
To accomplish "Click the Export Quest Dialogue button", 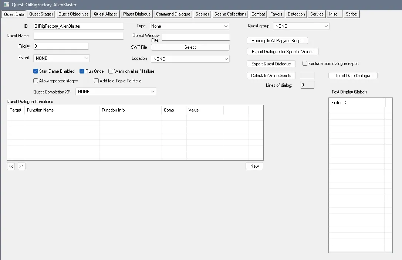I will (271, 64).
